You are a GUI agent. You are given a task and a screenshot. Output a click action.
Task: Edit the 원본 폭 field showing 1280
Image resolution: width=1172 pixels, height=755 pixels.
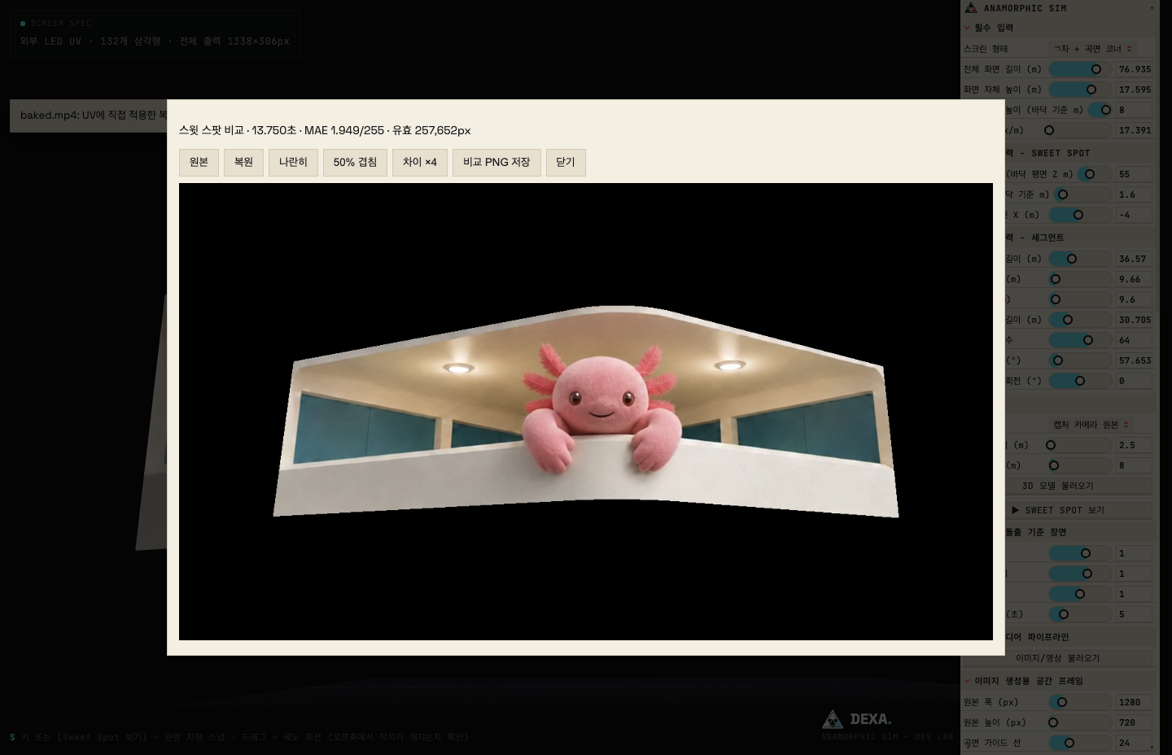[1134, 702]
